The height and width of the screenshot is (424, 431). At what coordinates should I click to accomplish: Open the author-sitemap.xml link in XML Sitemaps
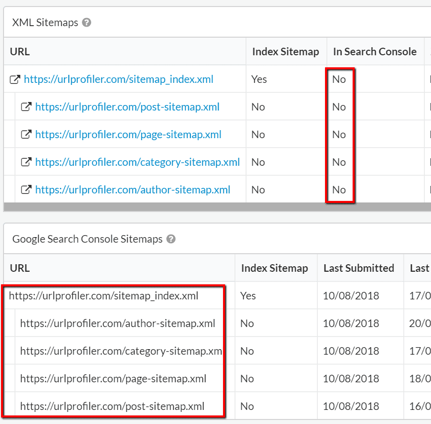[133, 190]
